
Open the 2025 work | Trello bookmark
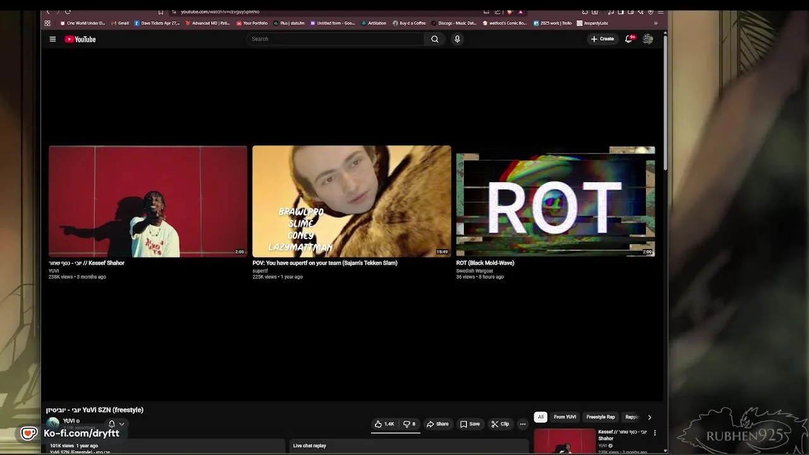click(553, 23)
